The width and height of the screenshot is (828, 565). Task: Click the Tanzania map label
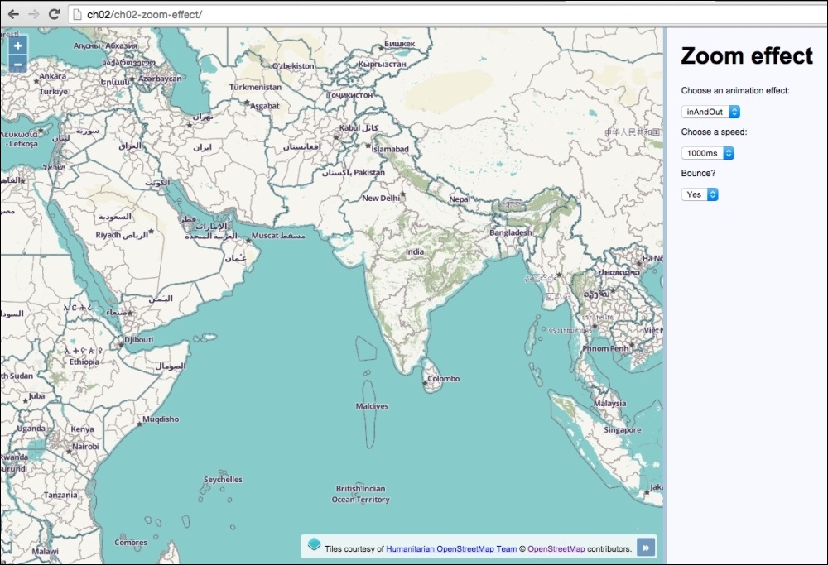[x=60, y=496]
